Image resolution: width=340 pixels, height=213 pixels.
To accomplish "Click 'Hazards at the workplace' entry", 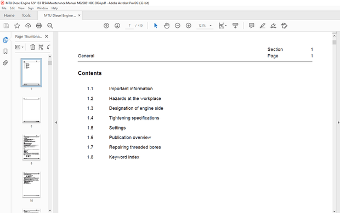I will (x=135, y=98).
